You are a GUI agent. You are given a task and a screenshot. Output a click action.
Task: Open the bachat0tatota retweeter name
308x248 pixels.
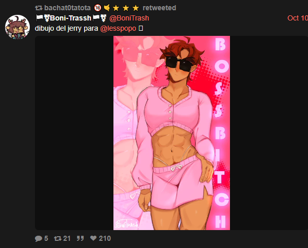(67, 8)
